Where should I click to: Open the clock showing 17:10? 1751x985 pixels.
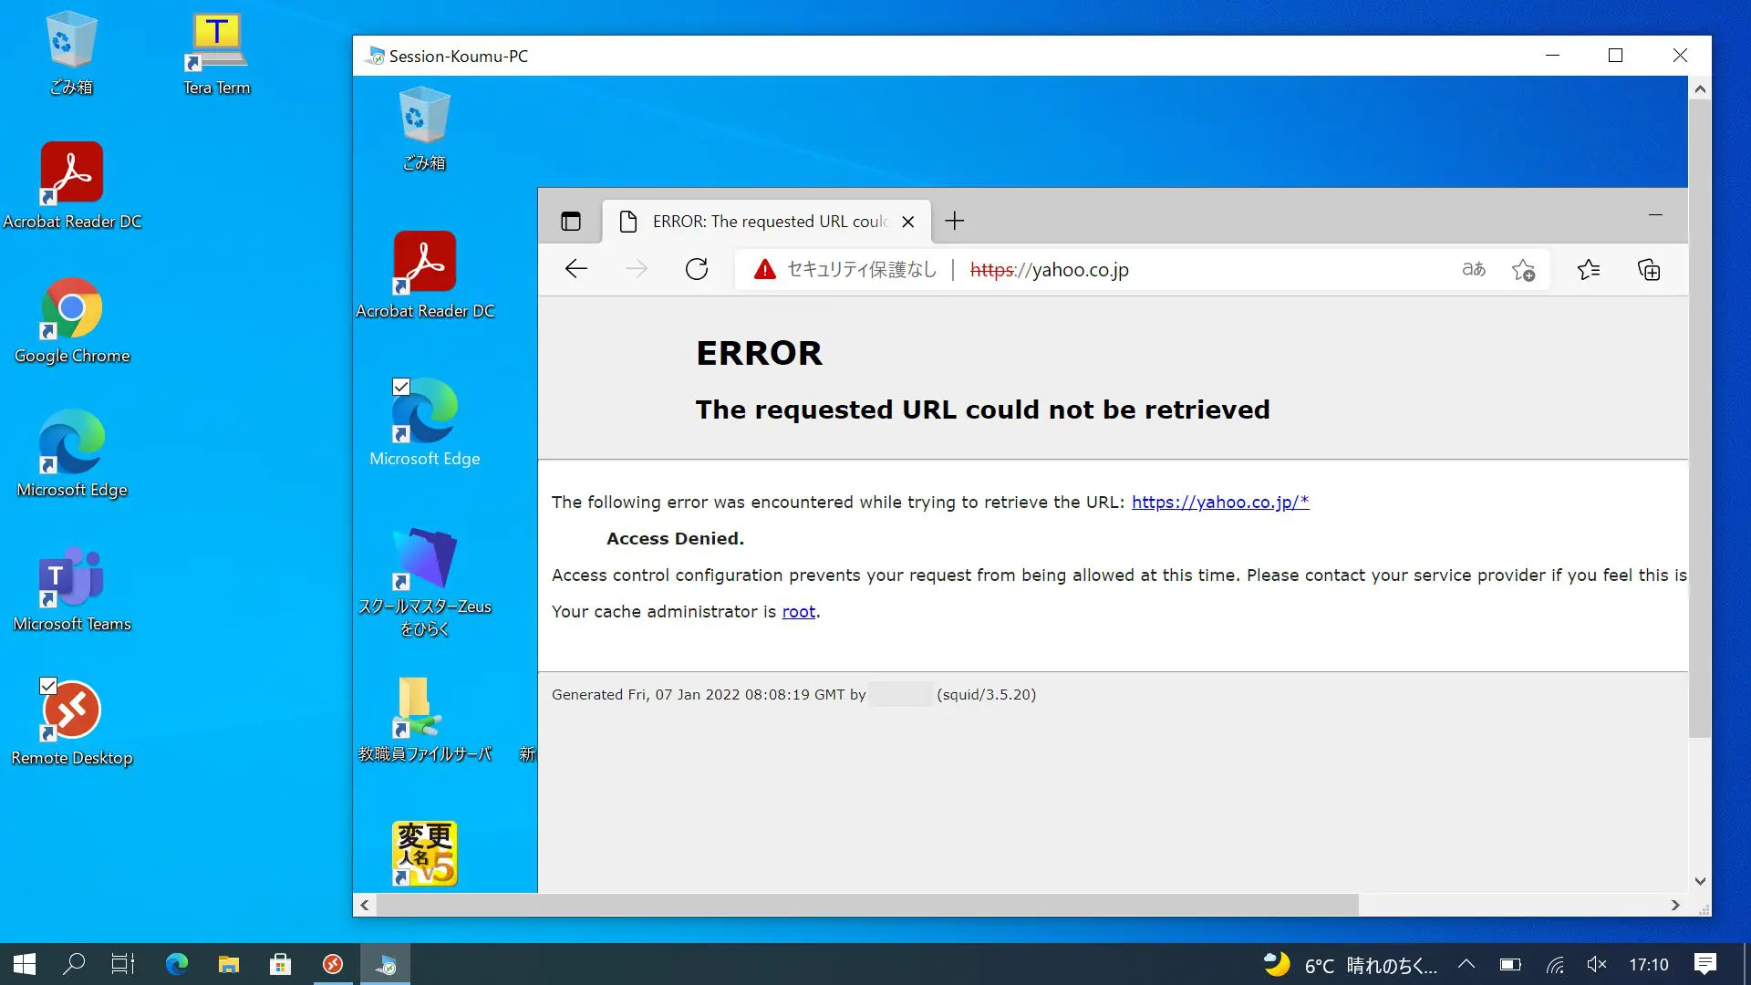1649,964
